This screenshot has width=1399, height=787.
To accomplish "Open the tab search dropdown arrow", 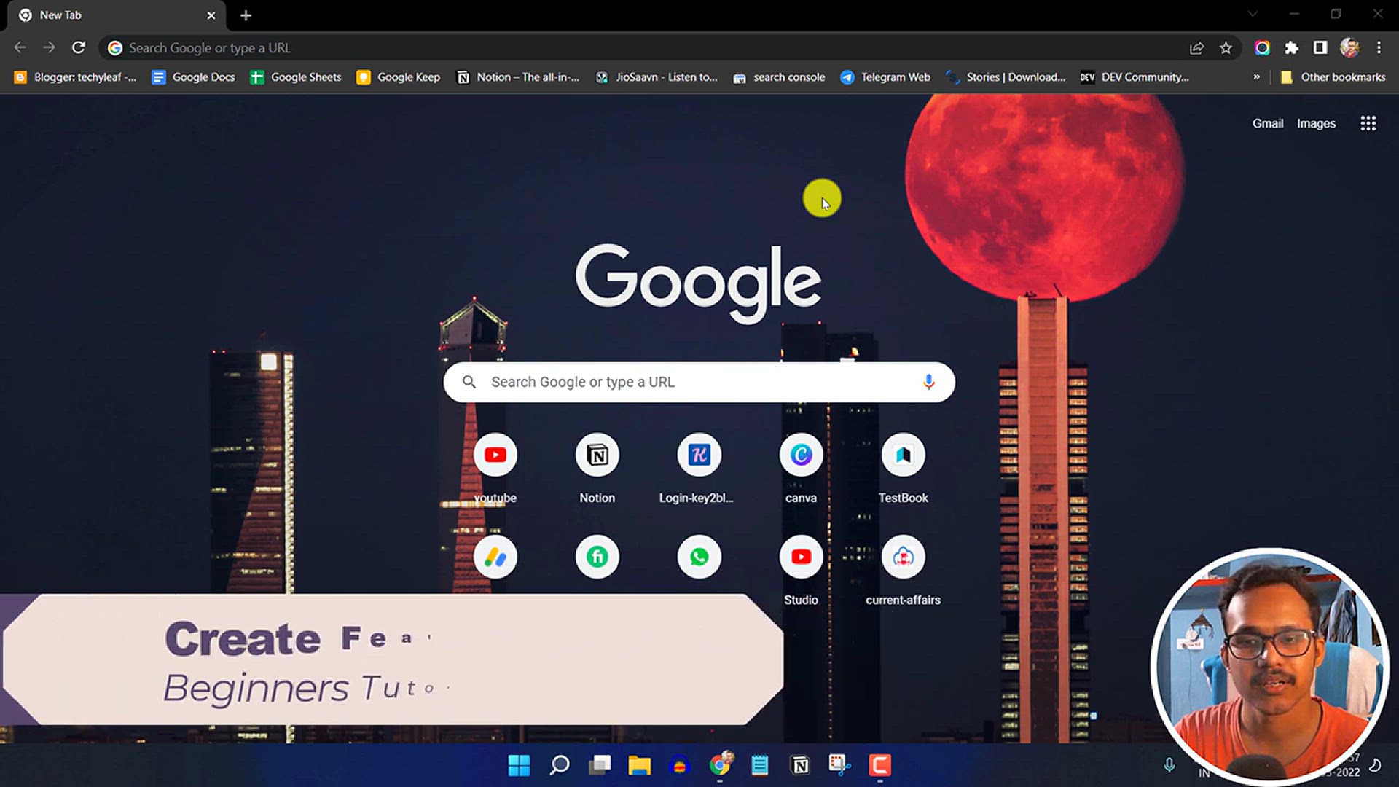I will coord(1253,15).
